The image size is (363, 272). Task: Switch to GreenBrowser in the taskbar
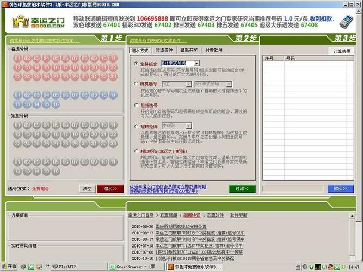137,267
